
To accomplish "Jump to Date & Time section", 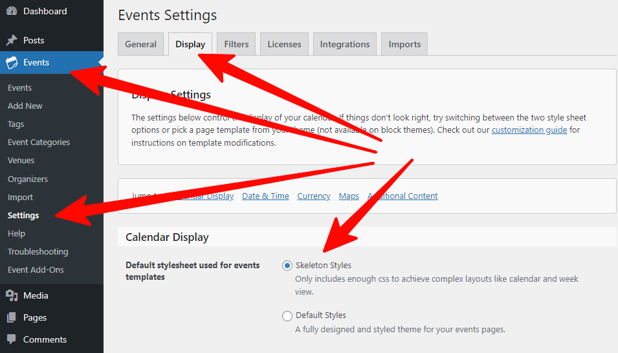I will [x=266, y=196].
